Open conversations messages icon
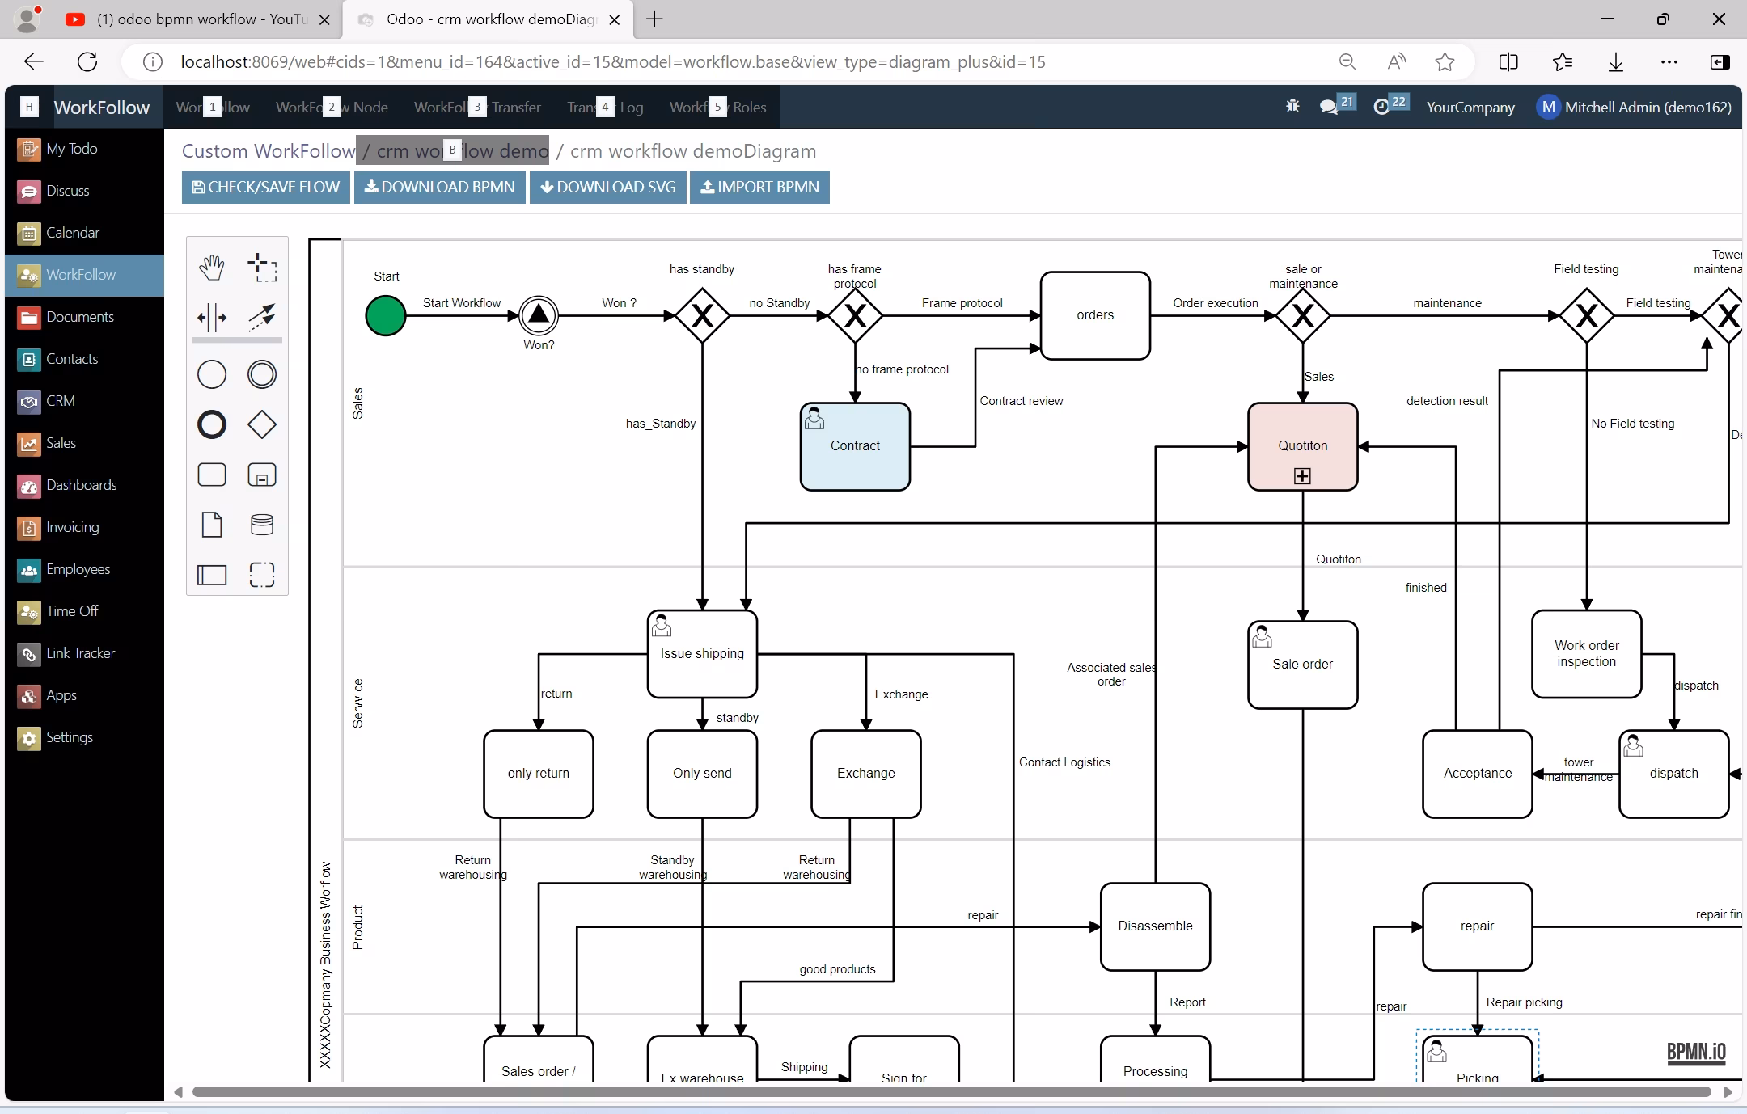1747x1114 pixels. pos(1336,106)
